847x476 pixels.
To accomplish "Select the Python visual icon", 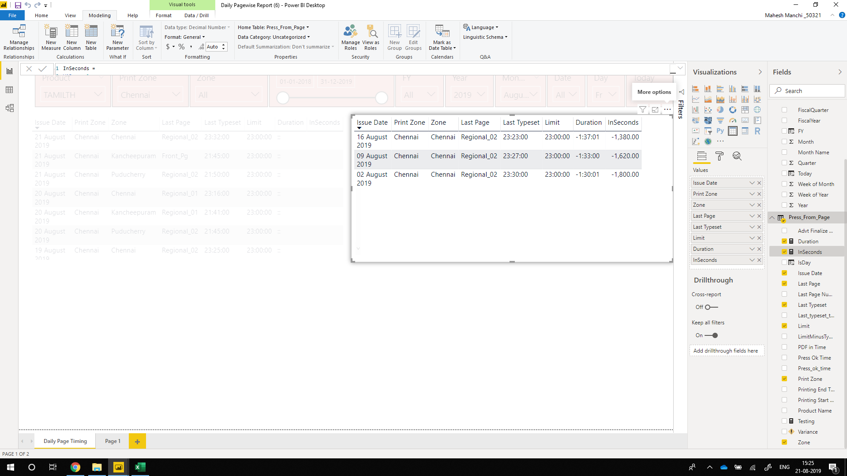I will (720, 131).
